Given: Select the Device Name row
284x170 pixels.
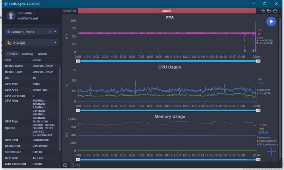Looking at the screenshot, I should [x=30, y=66].
